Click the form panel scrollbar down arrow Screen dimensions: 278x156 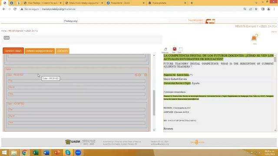(x=154, y=130)
